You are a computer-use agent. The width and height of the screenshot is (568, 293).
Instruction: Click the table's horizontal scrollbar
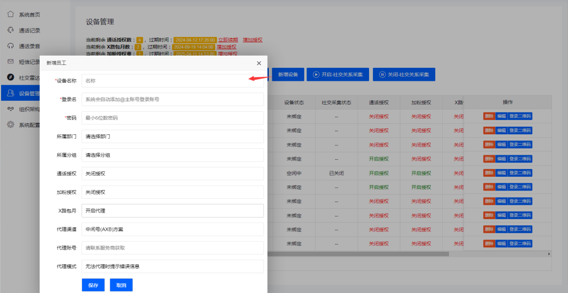click(x=408, y=254)
